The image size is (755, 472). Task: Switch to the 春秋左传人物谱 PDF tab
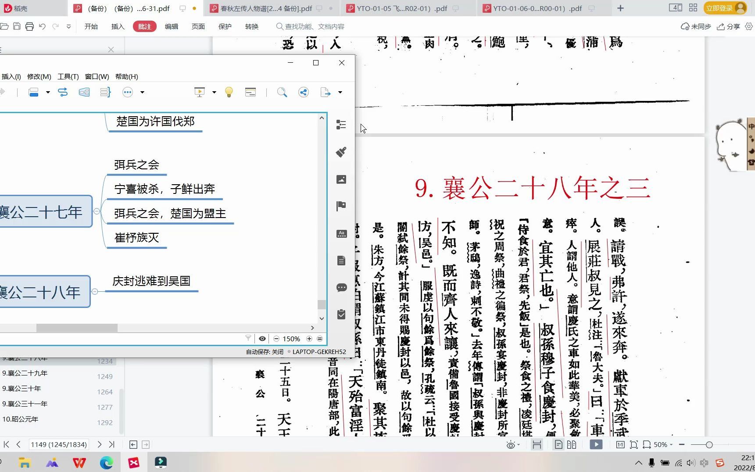271,8
